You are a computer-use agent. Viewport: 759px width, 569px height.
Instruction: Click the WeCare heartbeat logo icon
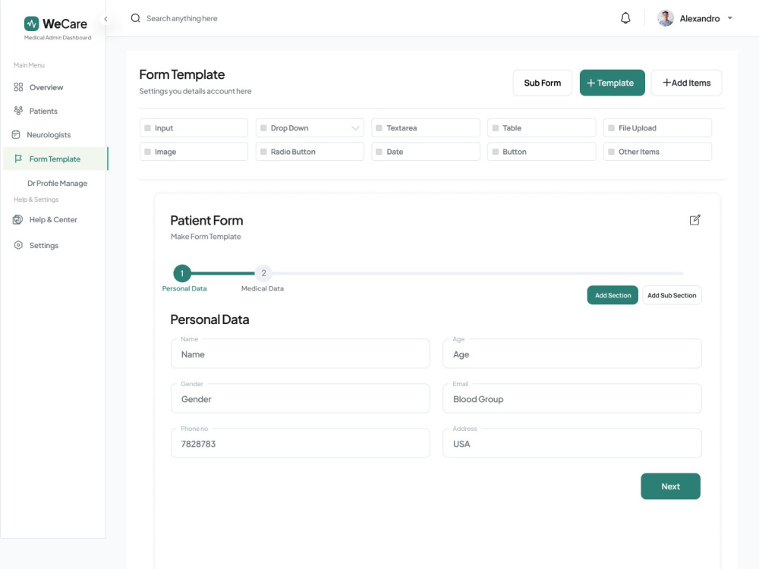pos(31,24)
